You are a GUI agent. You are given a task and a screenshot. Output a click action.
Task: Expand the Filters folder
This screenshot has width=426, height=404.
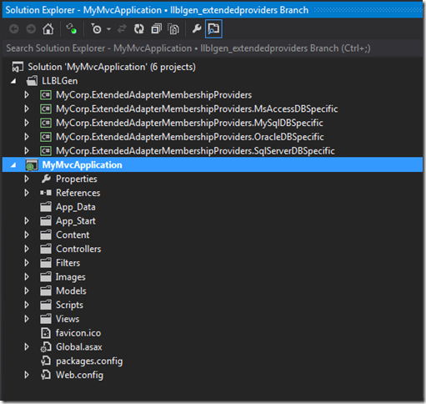pos(27,263)
